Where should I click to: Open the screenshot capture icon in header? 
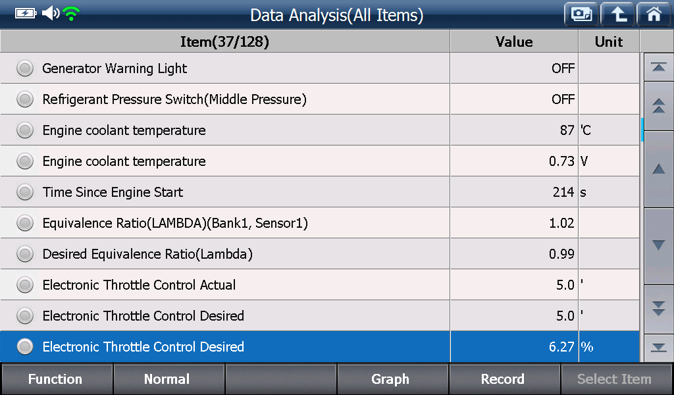coord(581,14)
